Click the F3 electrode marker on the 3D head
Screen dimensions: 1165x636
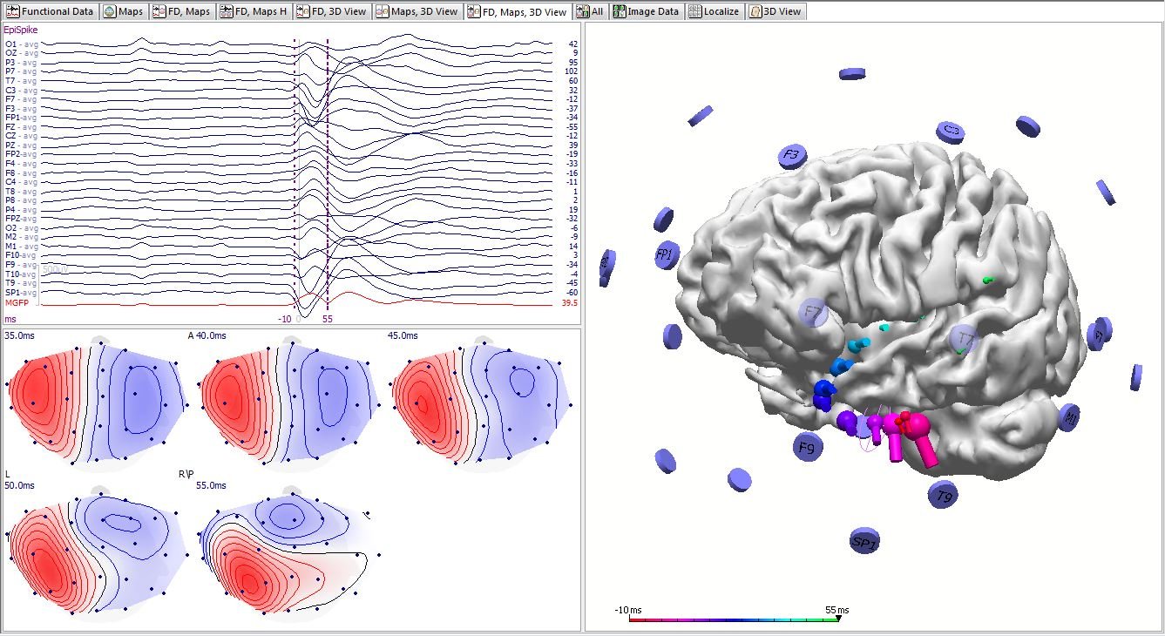coord(790,157)
